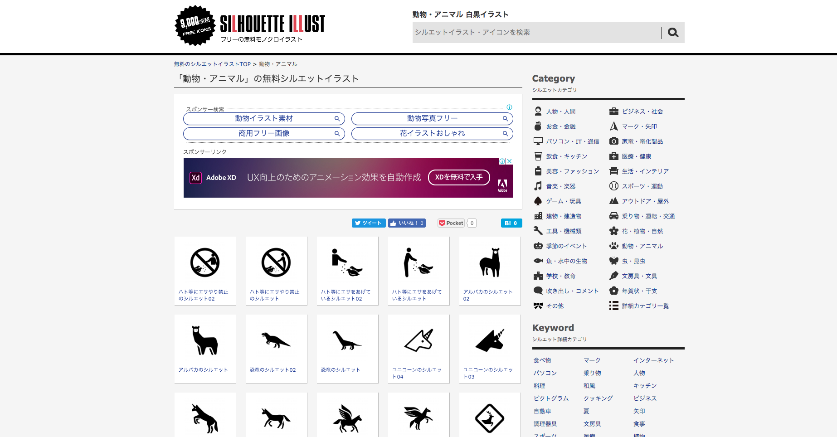This screenshot has height=437, width=837.
Task: Open sponsored search 動物写真フリー
Action: click(x=432, y=119)
